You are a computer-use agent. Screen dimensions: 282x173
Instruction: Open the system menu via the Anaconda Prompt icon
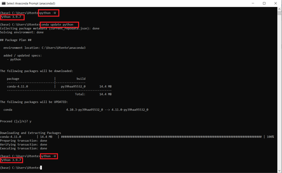tap(3, 3)
